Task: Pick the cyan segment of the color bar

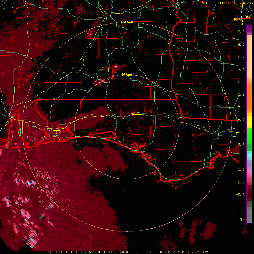Action: [x=249, y=155]
